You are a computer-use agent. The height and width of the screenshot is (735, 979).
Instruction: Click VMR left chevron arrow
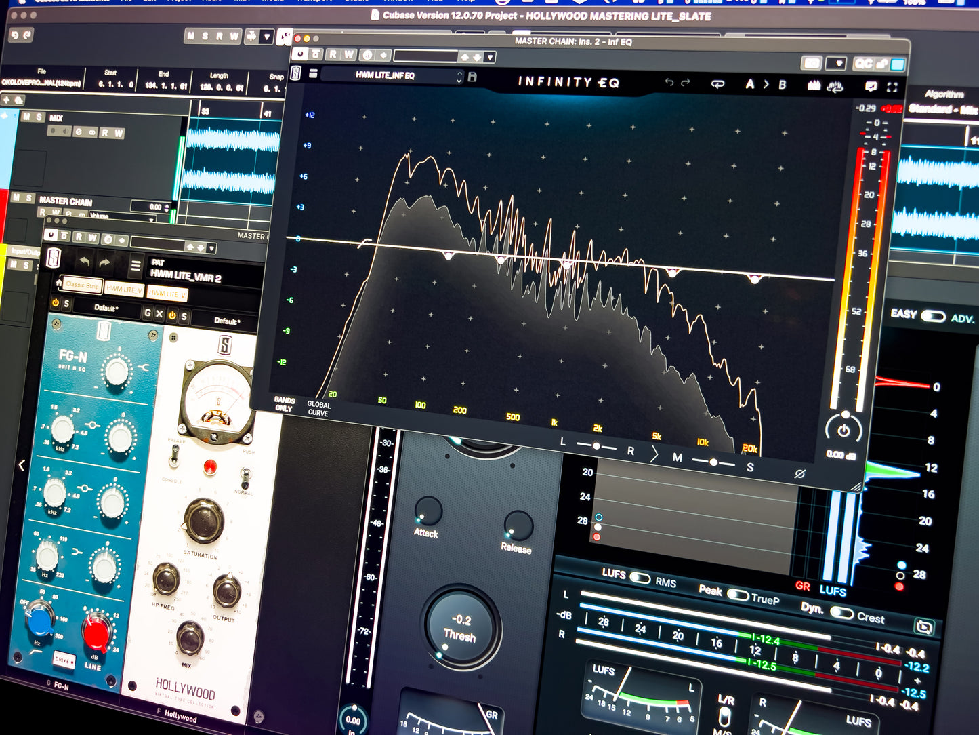(22, 465)
